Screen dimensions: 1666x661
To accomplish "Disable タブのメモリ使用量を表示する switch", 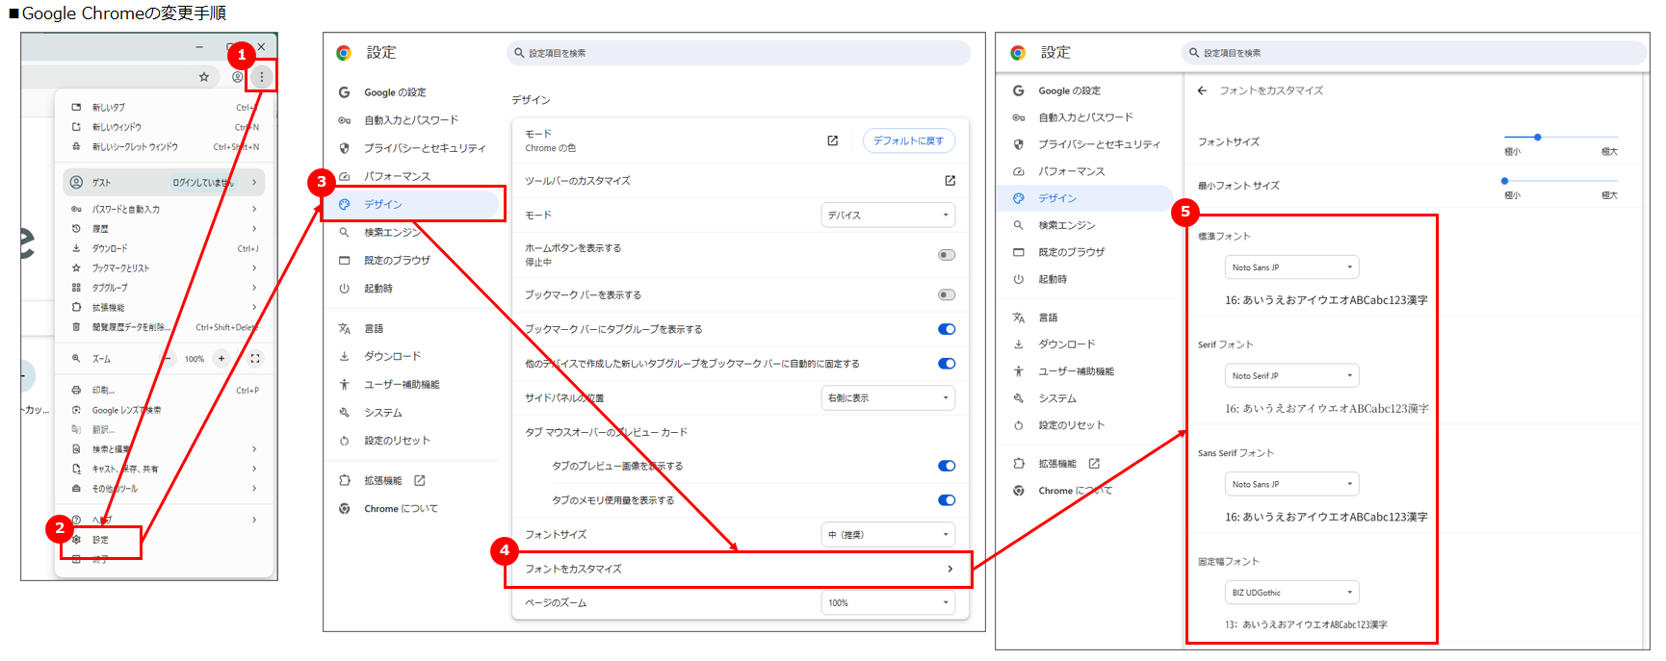I will [x=947, y=500].
